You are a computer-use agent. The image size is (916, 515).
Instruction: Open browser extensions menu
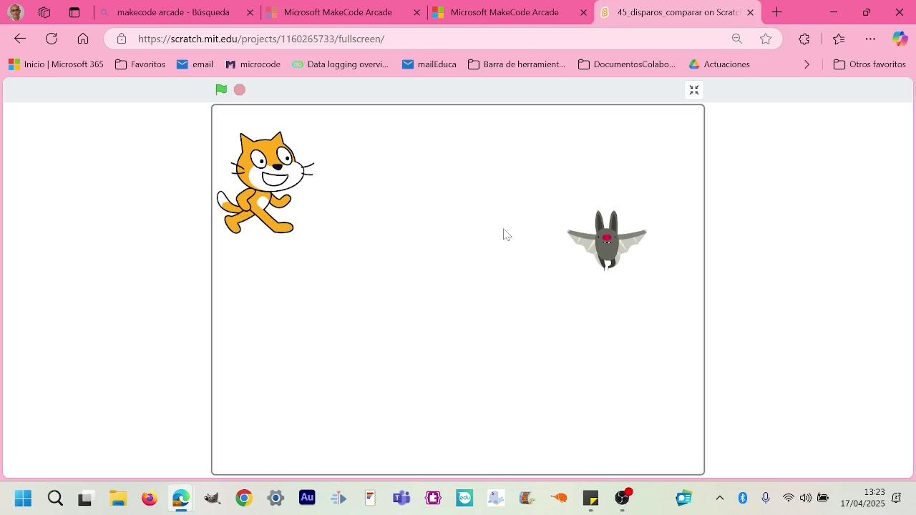[804, 39]
